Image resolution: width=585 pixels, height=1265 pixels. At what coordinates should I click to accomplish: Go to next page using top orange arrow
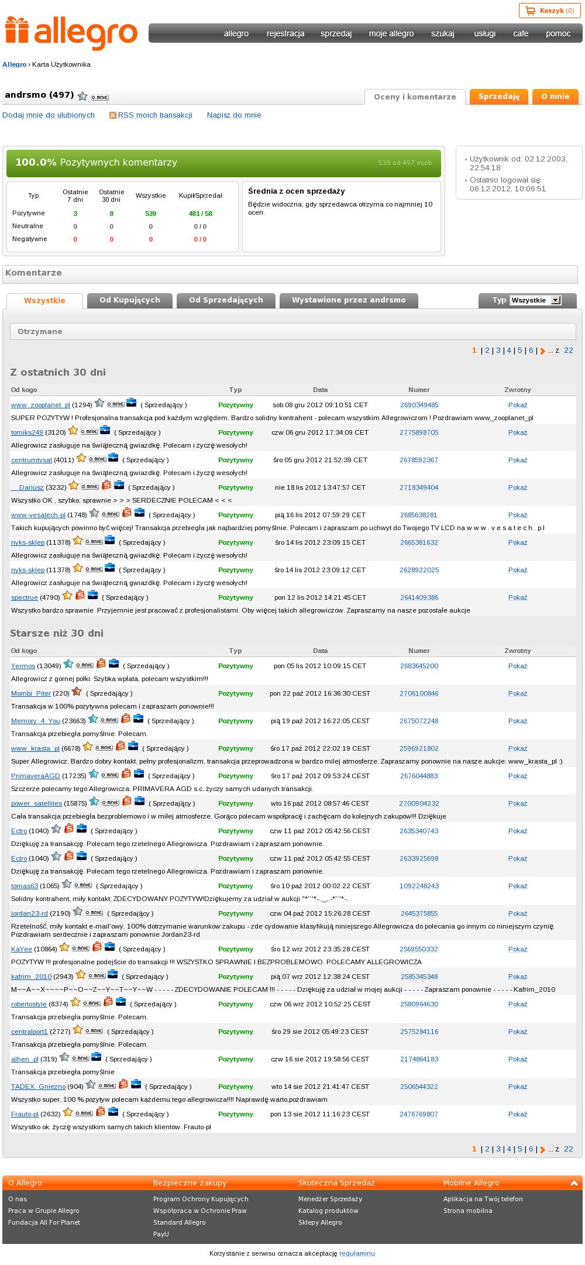[543, 351]
